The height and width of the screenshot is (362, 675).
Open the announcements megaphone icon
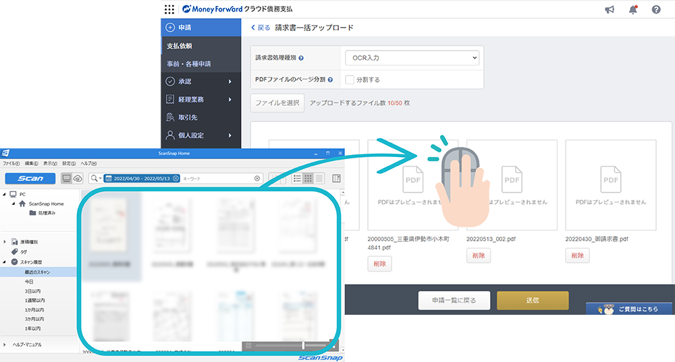pos(610,9)
